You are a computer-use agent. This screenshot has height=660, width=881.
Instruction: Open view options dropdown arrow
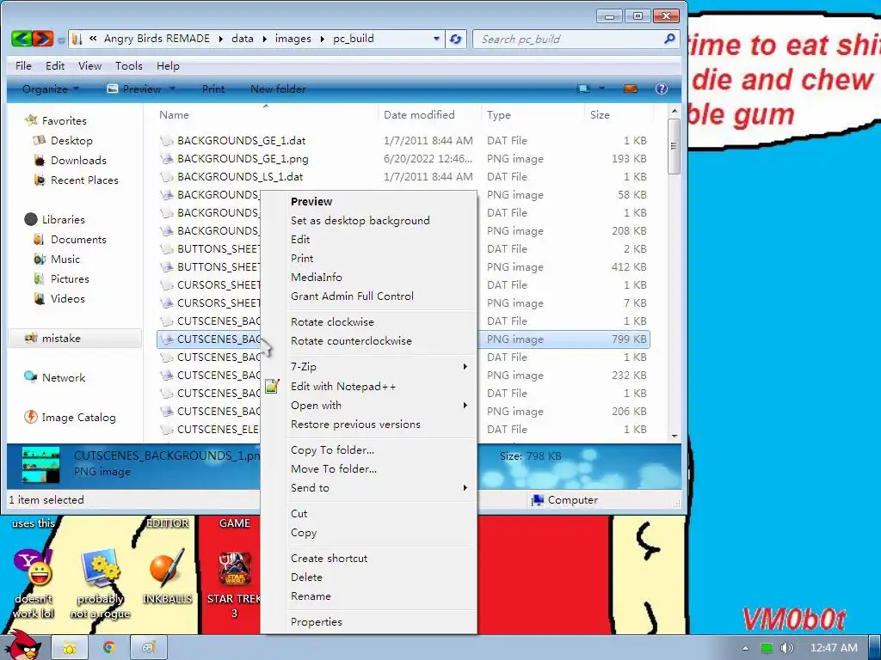(x=601, y=89)
